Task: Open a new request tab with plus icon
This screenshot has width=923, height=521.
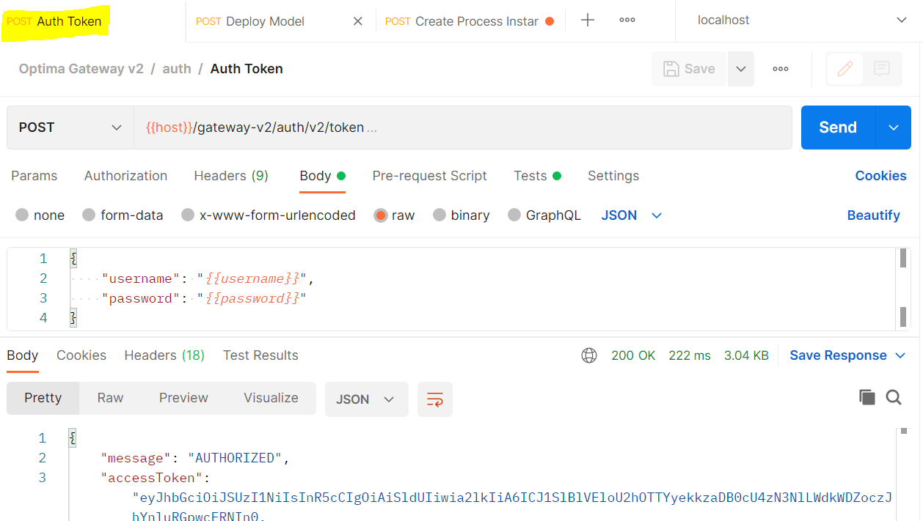Action: 588,21
